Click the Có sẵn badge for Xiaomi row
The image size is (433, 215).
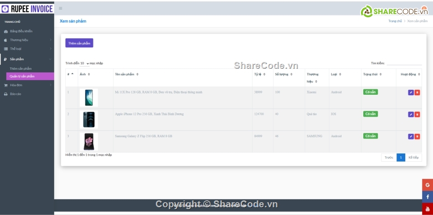click(x=370, y=92)
